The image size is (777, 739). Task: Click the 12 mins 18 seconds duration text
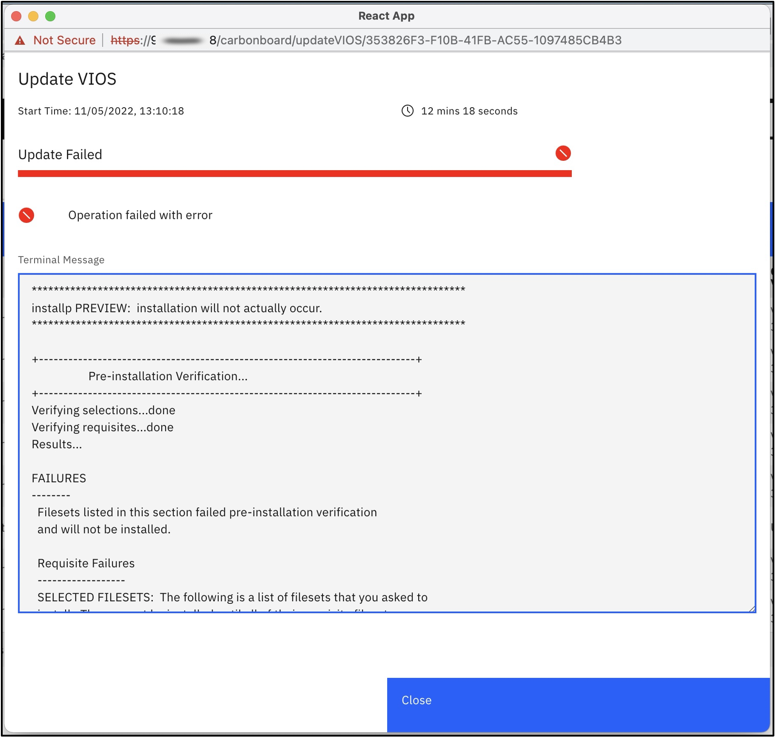click(x=469, y=111)
